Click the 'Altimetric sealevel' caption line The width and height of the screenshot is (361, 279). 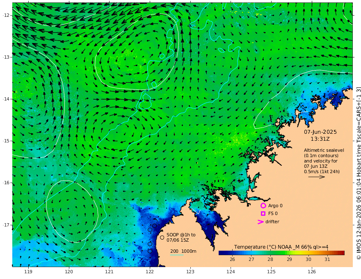tap(324, 150)
